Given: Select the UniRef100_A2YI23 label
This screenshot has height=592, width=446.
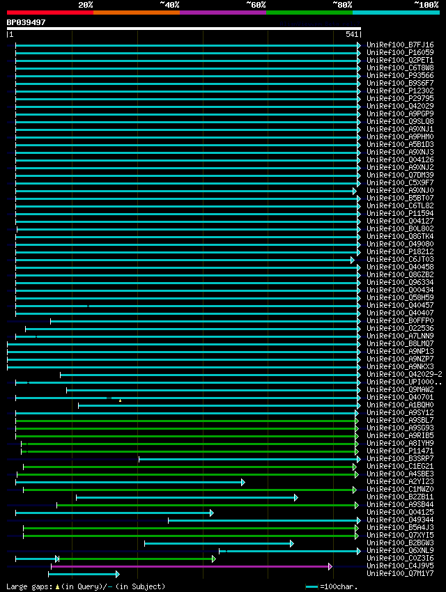Looking at the screenshot, I should 400,481.
